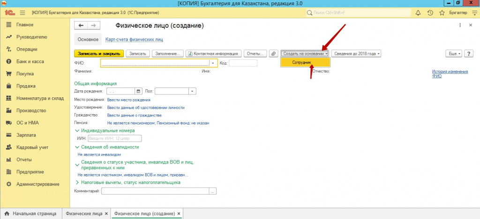The image size is (480, 219).
Task: Open form's three-dot options menu
Action: (x=460, y=26)
